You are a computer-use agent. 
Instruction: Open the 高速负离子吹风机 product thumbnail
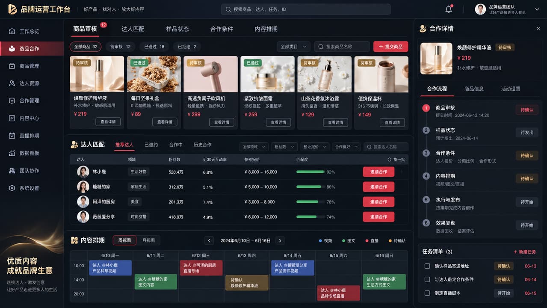pos(211,74)
